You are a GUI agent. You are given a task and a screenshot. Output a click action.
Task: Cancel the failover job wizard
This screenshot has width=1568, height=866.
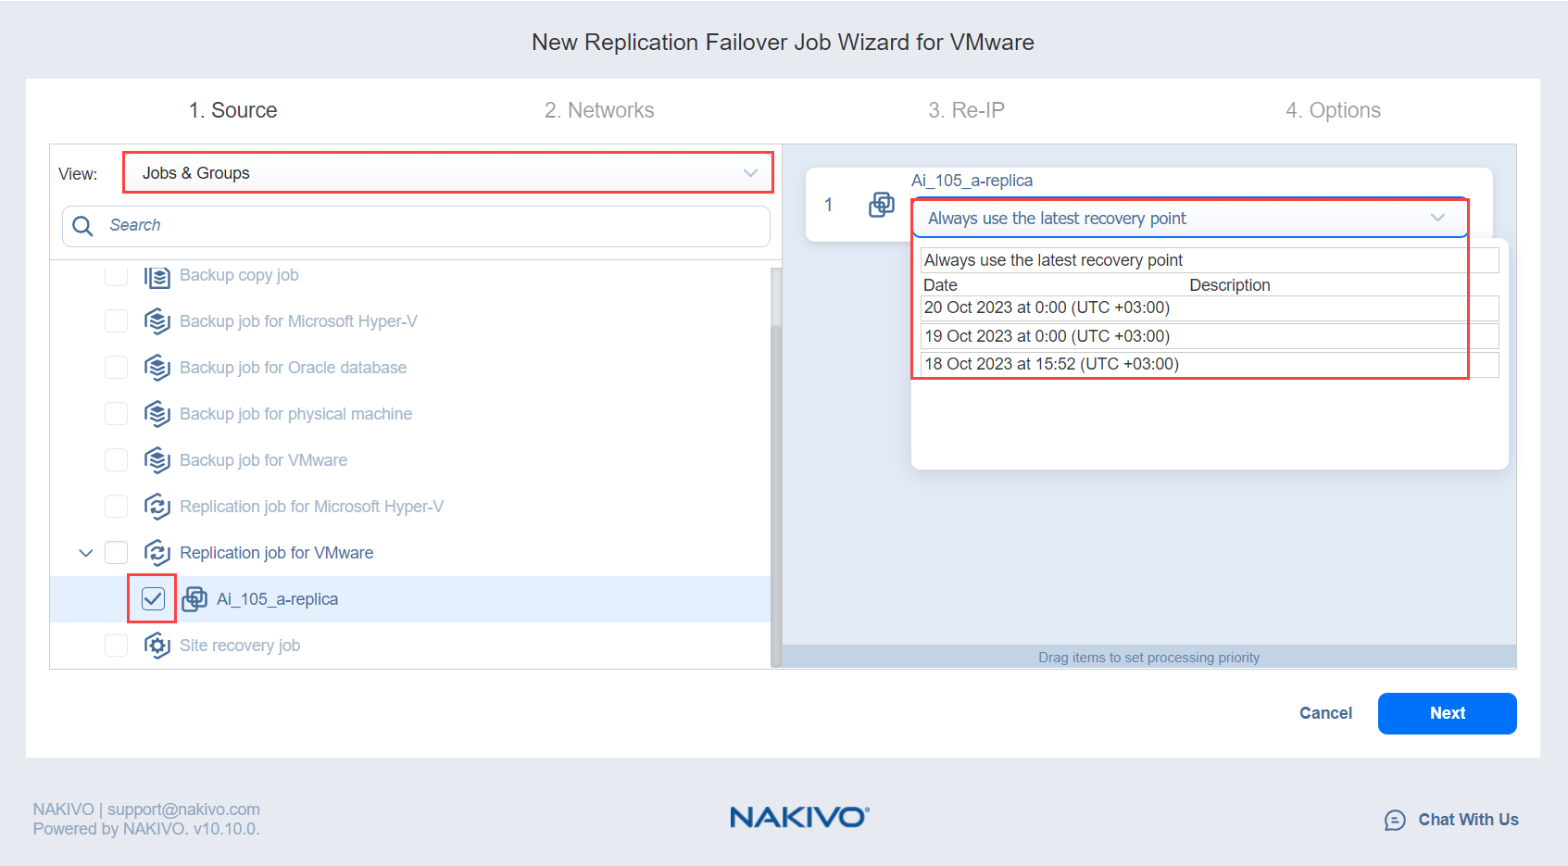point(1325,713)
